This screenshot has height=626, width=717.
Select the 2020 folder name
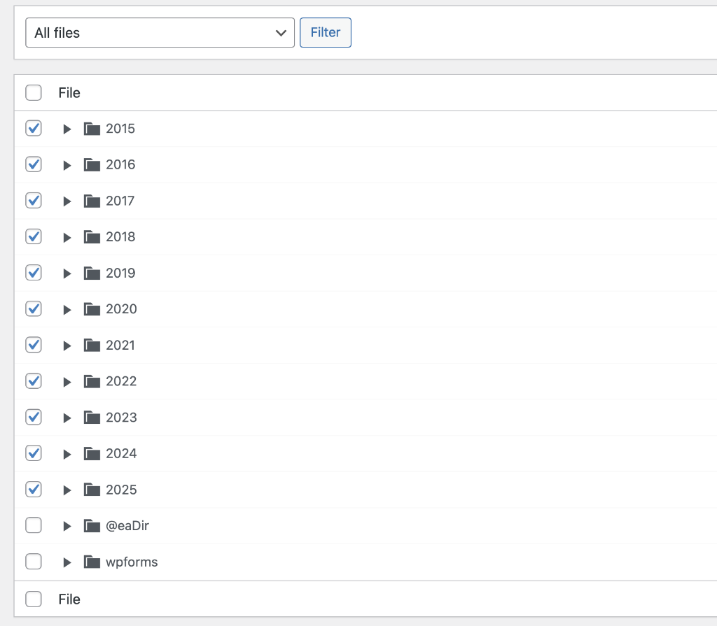[121, 309]
